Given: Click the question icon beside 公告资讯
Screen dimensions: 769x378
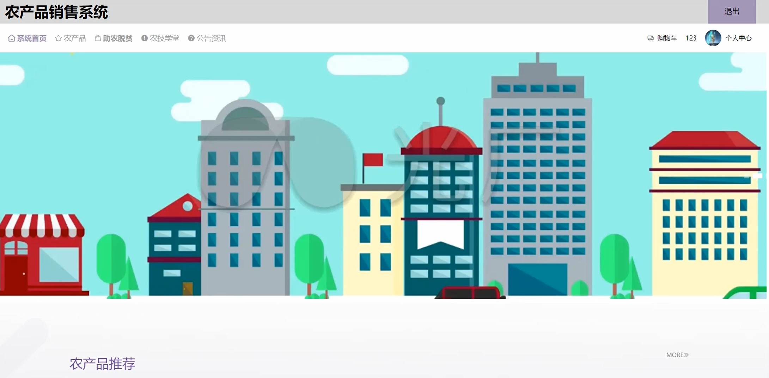Looking at the screenshot, I should (x=191, y=38).
